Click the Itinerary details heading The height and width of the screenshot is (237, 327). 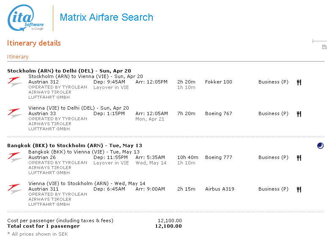pos(34,43)
